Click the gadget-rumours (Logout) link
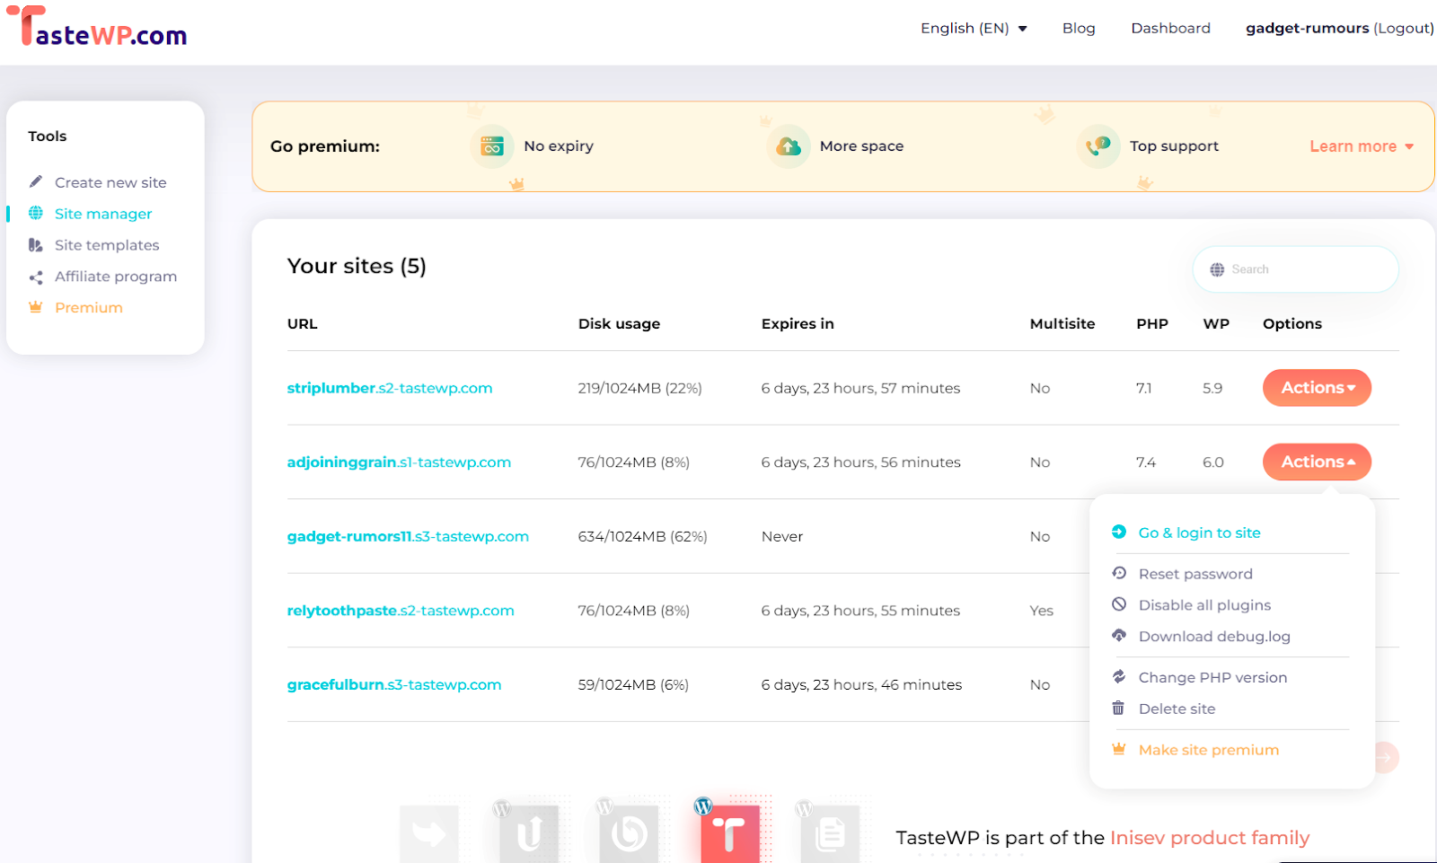This screenshot has width=1437, height=863. [x=1339, y=29]
